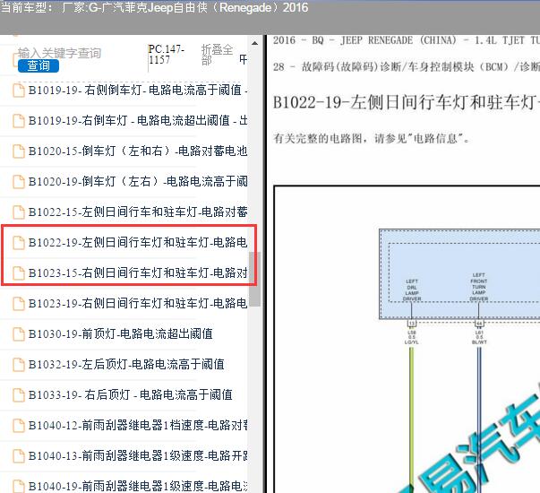Click connector pin 44 in the diagram
540x493 pixels.
[479, 324]
